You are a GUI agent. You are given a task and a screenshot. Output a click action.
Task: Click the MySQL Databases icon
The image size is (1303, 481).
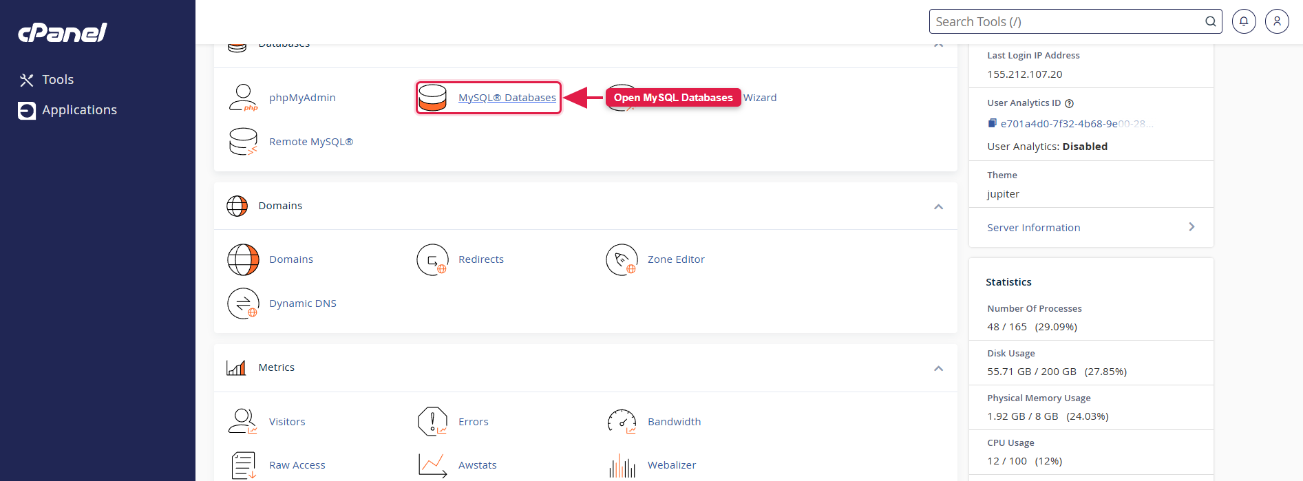pyautogui.click(x=433, y=98)
